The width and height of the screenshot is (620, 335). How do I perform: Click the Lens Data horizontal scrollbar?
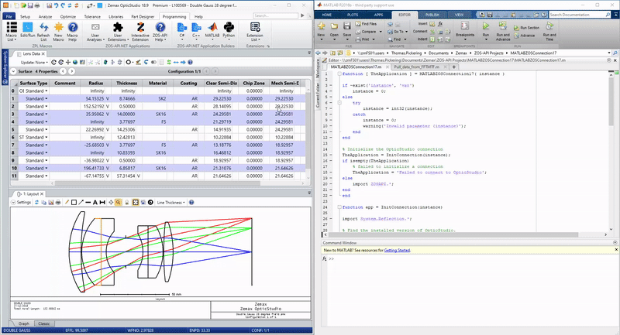[157, 183]
